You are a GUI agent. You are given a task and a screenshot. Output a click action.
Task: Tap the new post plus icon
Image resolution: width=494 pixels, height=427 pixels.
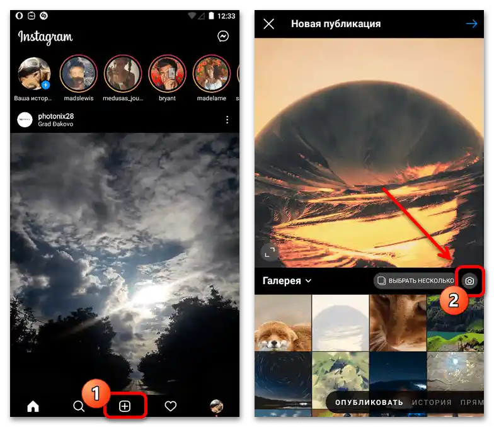coord(125,406)
